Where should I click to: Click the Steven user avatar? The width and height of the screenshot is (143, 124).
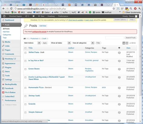coord(136,16)
